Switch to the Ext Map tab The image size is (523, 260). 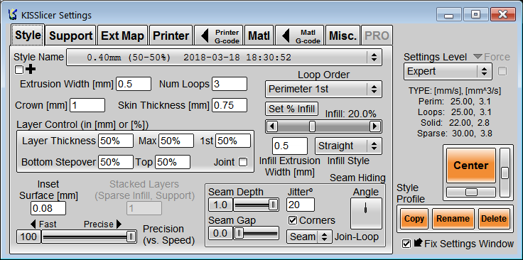pyautogui.click(x=122, y=36)
